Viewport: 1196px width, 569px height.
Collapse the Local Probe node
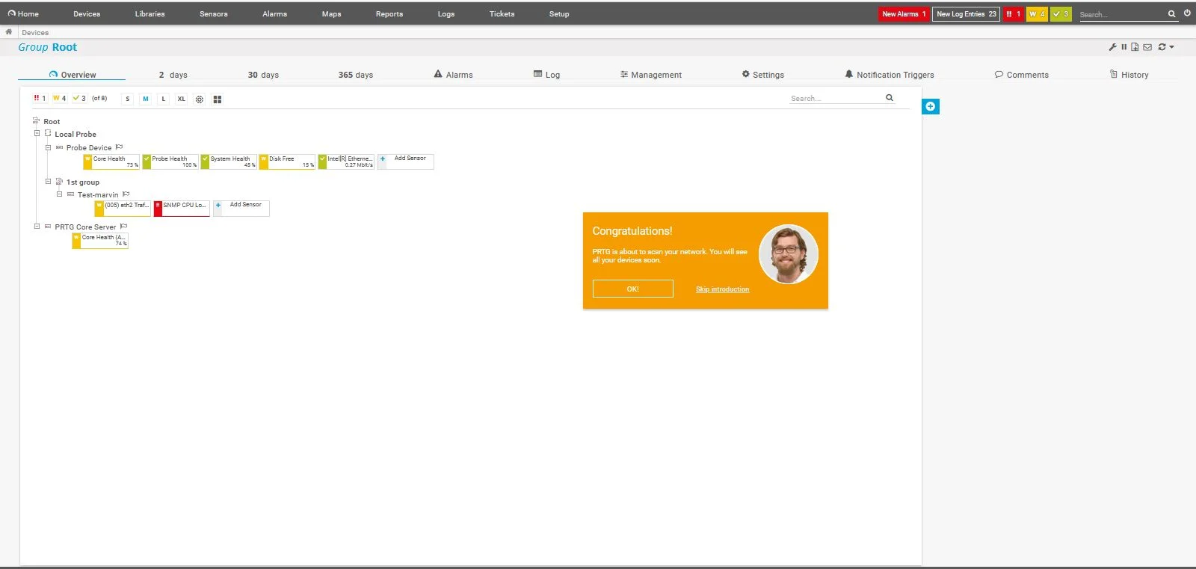point(37,133)
